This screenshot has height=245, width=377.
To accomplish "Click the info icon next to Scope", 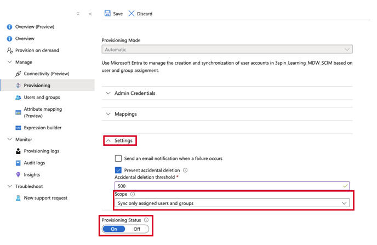I will coord(133,194).
